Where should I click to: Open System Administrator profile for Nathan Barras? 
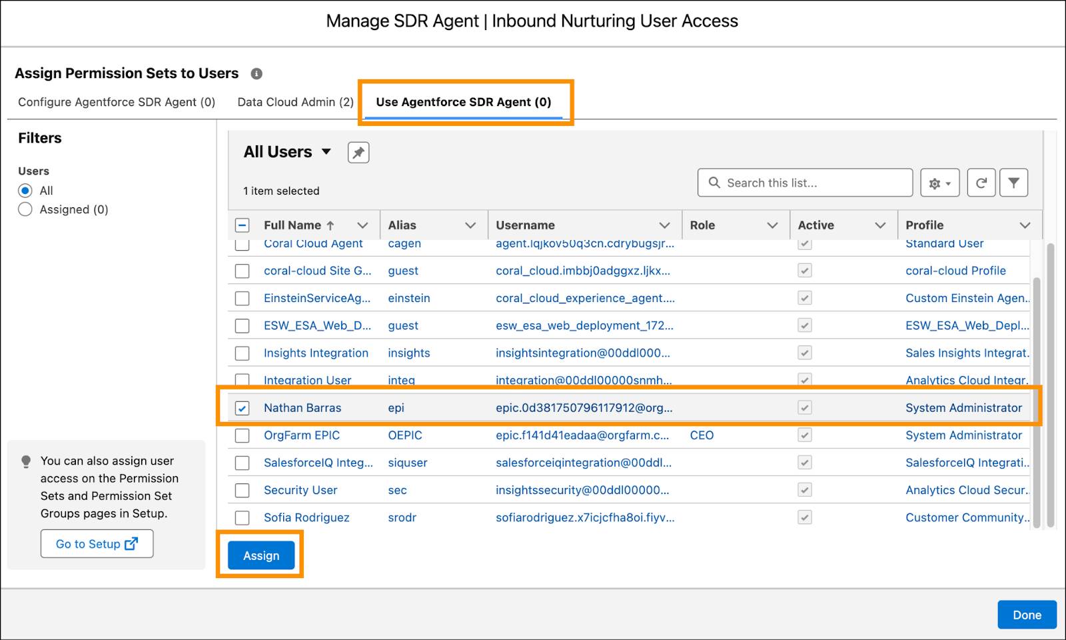pos(963,407)
